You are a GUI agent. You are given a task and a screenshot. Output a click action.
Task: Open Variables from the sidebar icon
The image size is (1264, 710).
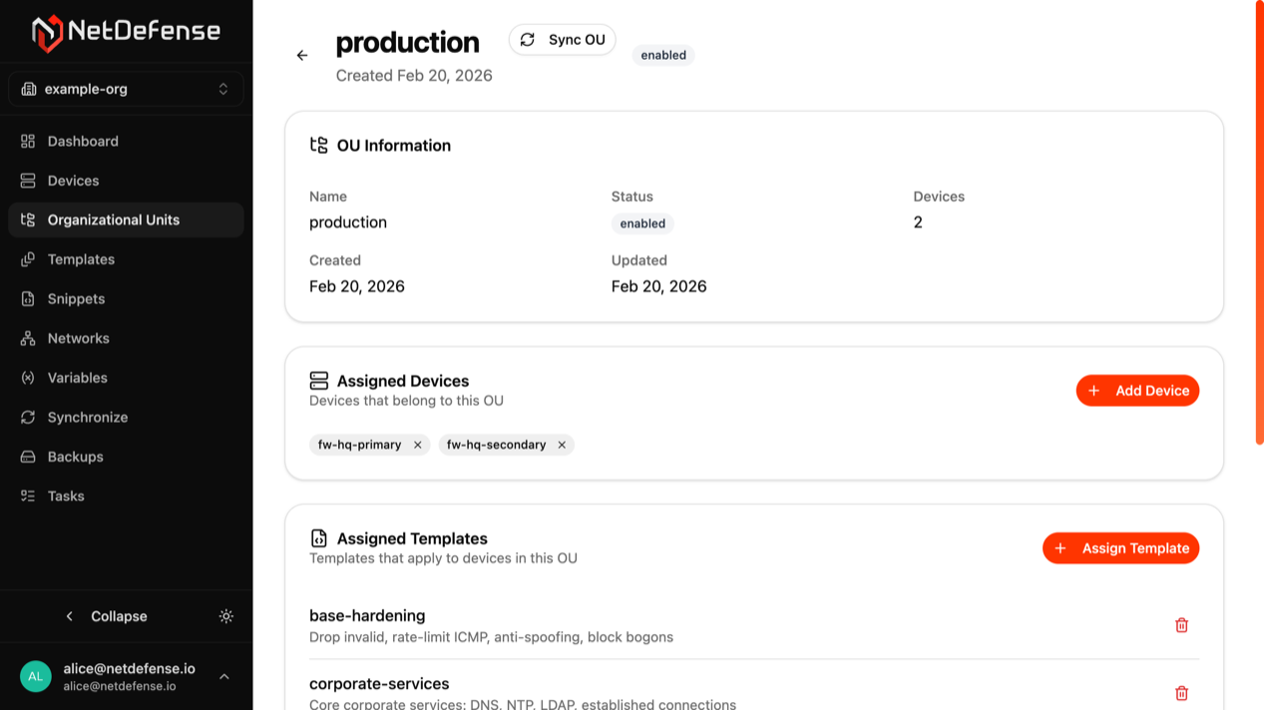[x=28, y=378]
